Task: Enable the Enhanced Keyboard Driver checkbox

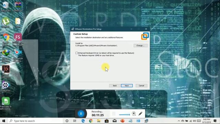Action: click(76, 53)
